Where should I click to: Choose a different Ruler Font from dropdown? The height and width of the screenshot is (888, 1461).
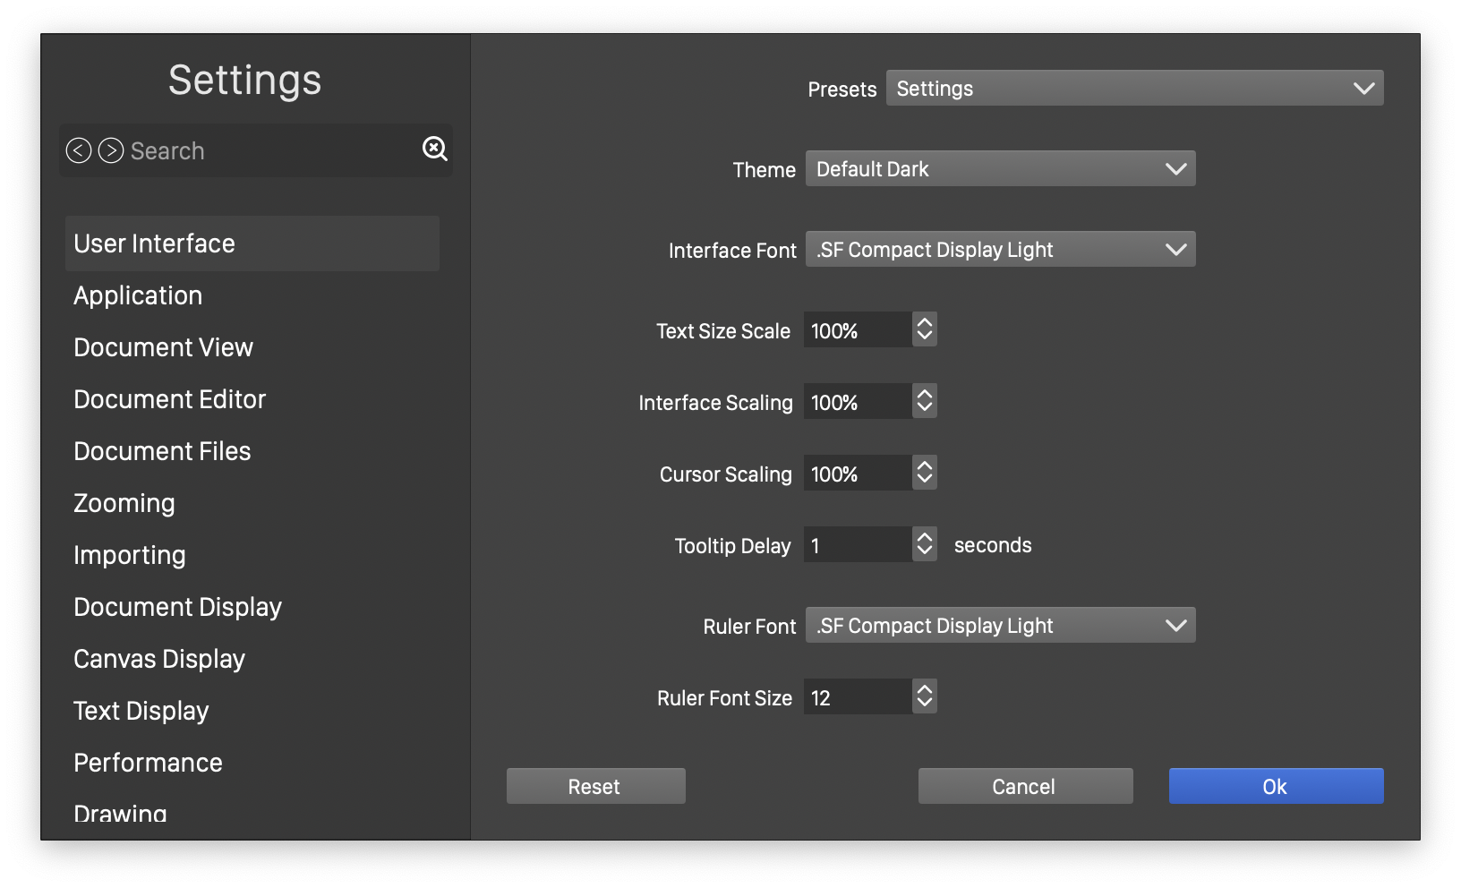[1000, 626]
